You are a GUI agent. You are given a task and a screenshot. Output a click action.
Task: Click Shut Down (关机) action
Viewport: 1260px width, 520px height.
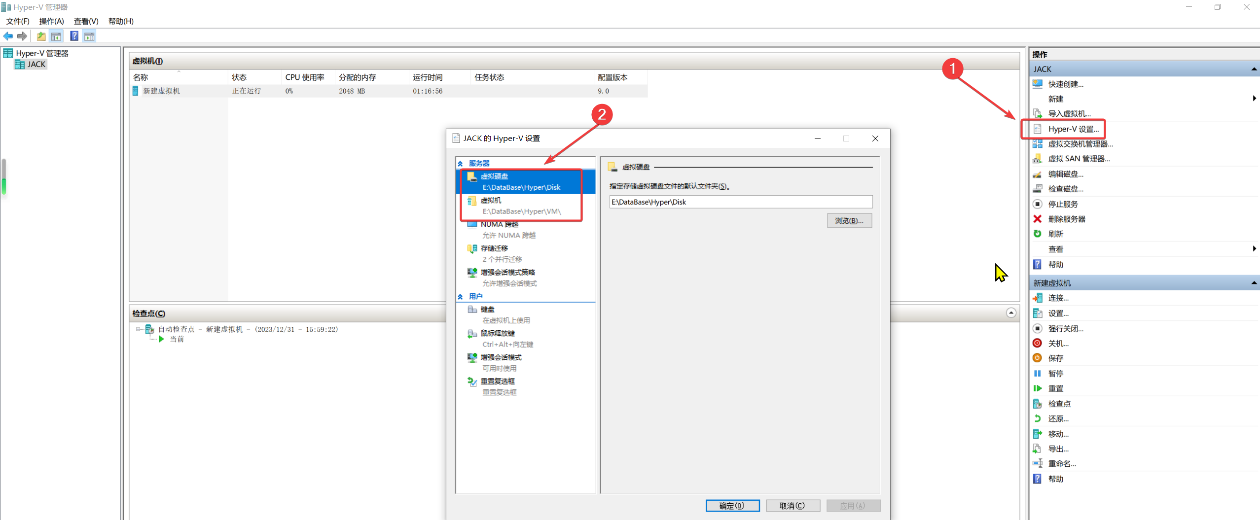tap(1058, 344)
